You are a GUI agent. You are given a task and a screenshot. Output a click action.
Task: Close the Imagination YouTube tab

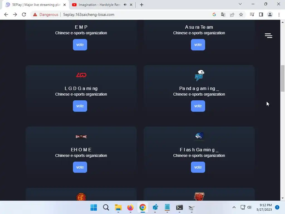pos(131,5)
